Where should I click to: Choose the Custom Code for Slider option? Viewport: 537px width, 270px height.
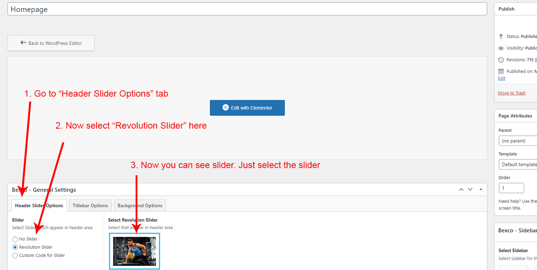tap(15, 256)
